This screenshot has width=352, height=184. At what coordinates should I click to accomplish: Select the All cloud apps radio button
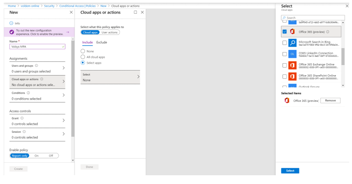point(83,57)
